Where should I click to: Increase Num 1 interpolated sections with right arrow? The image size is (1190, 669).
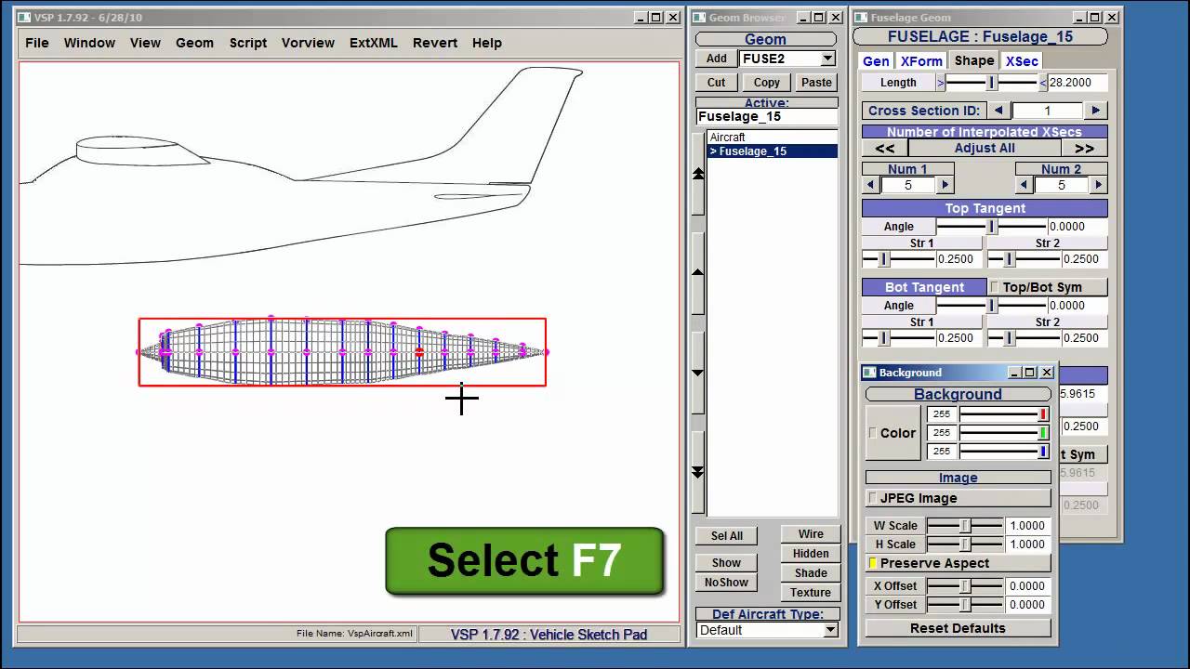pyautogui.click(x=945, y=185)
